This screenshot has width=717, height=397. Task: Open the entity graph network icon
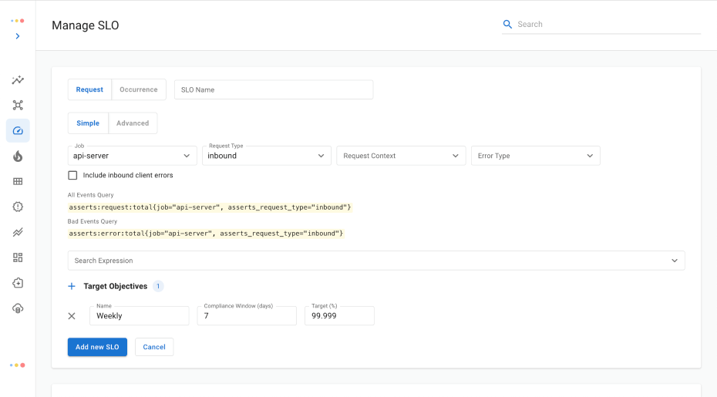(x=18, y=106)
